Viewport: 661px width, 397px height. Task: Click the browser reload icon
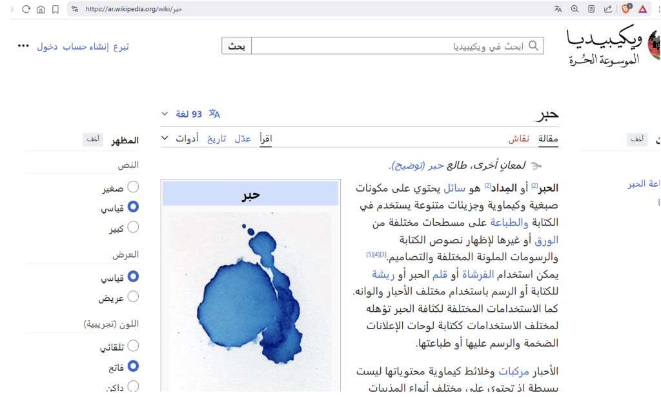(x=26, y=9)
